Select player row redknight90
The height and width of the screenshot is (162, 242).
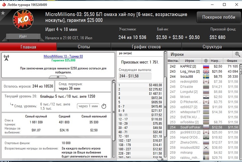[203, 82]
